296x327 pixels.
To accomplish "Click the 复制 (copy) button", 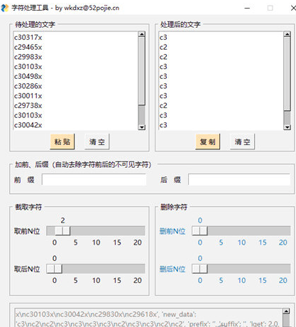I will coord(207,141).
